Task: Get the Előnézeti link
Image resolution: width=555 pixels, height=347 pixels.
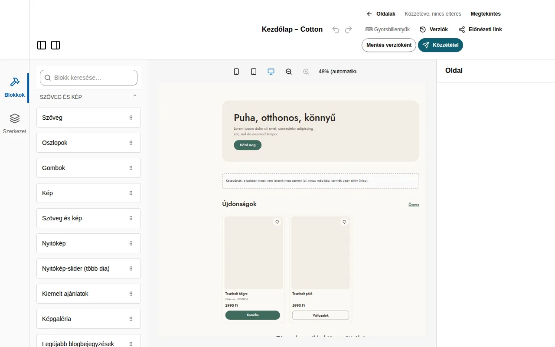Action: coord(480,29)
